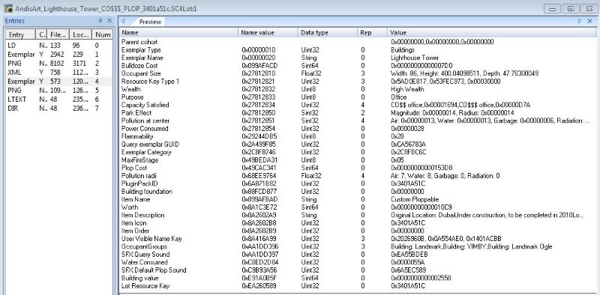Sort properties by Data type header
The width and height of the screenshot is (600, 295).
(x=328, y=33)
